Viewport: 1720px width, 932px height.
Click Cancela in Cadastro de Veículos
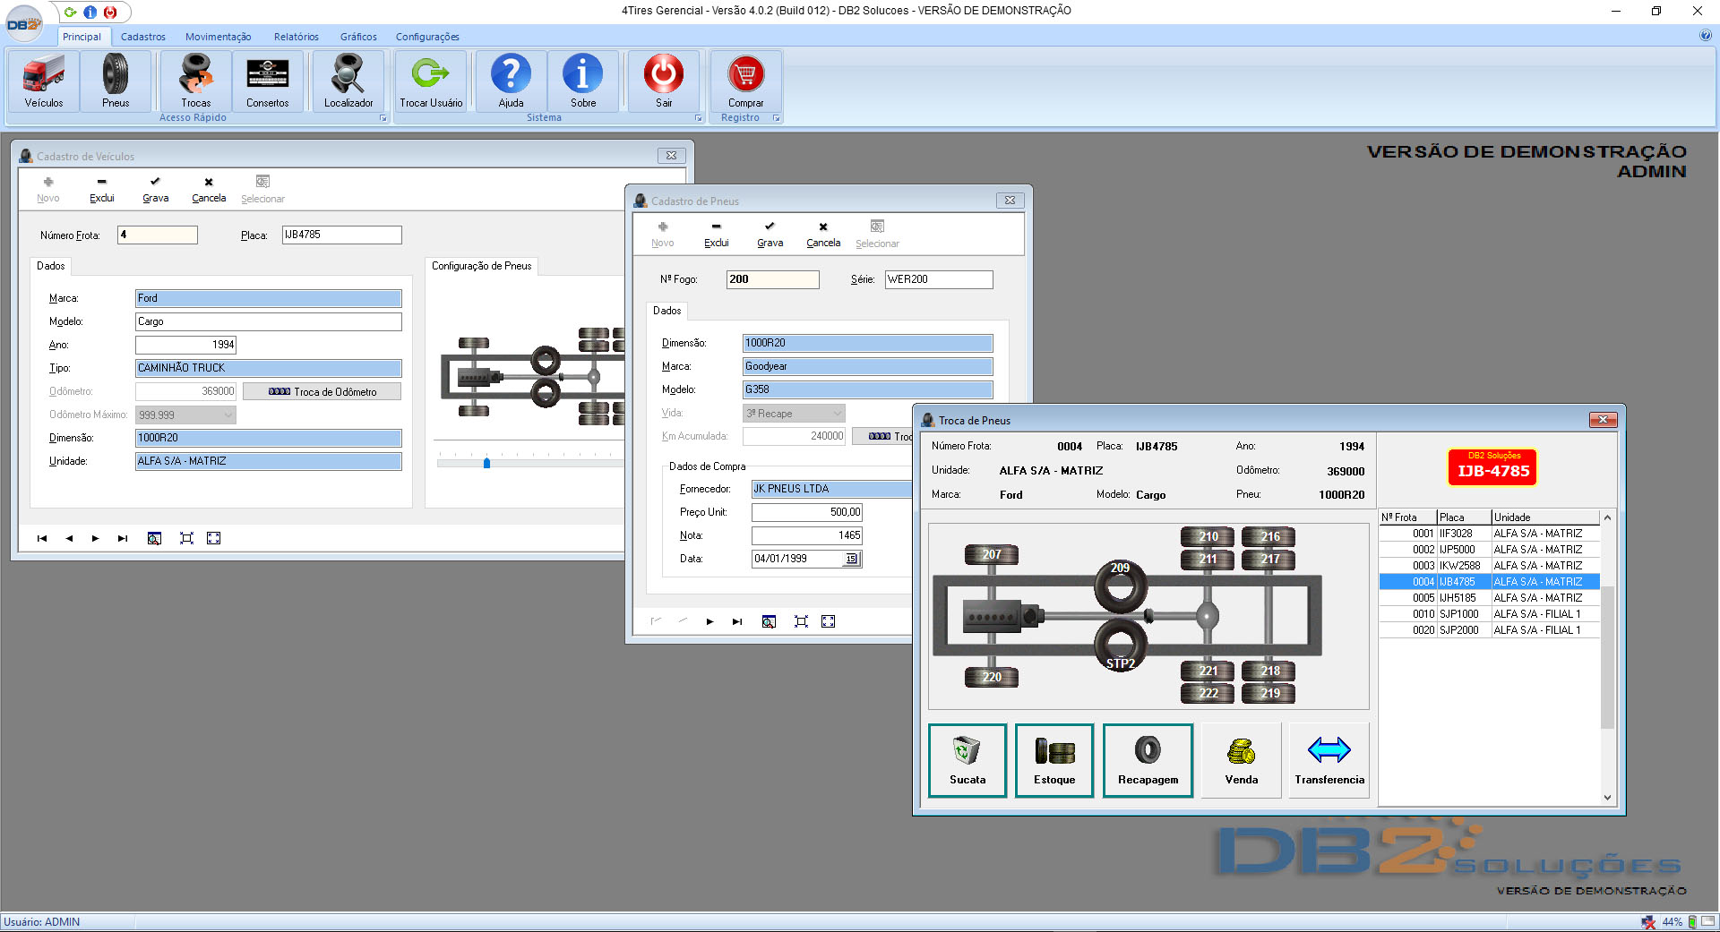209,190
